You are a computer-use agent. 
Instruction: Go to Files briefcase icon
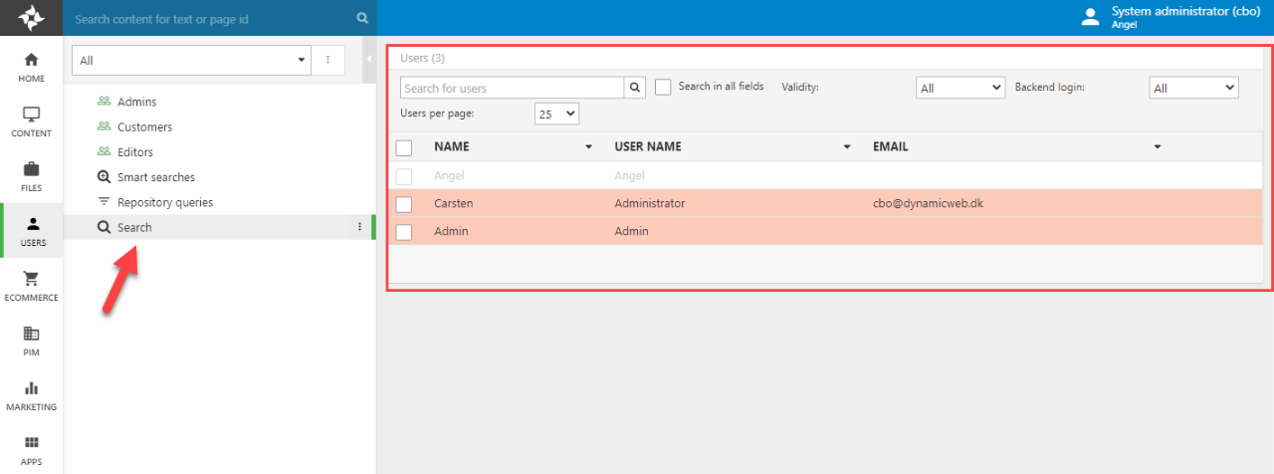31,177
